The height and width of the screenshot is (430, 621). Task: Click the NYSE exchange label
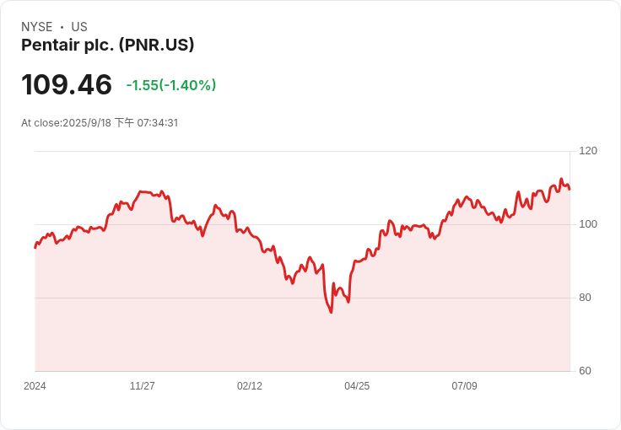(x=37, y=27)
